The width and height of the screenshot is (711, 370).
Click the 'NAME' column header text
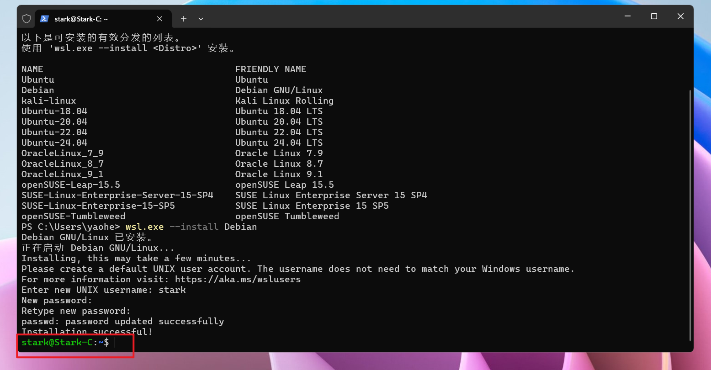point(32,69)
